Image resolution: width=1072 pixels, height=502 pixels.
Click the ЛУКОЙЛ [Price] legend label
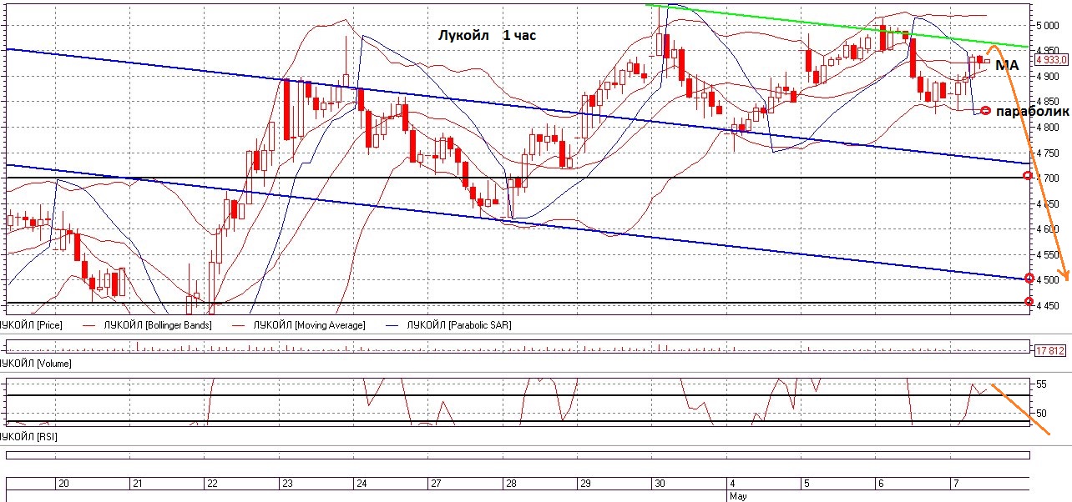pyautogui.click(x=32, y=325)
